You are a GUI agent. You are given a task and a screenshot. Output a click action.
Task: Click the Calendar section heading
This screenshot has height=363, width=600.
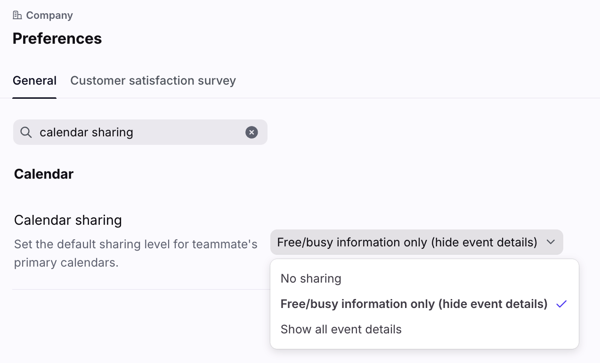[44, 174]
